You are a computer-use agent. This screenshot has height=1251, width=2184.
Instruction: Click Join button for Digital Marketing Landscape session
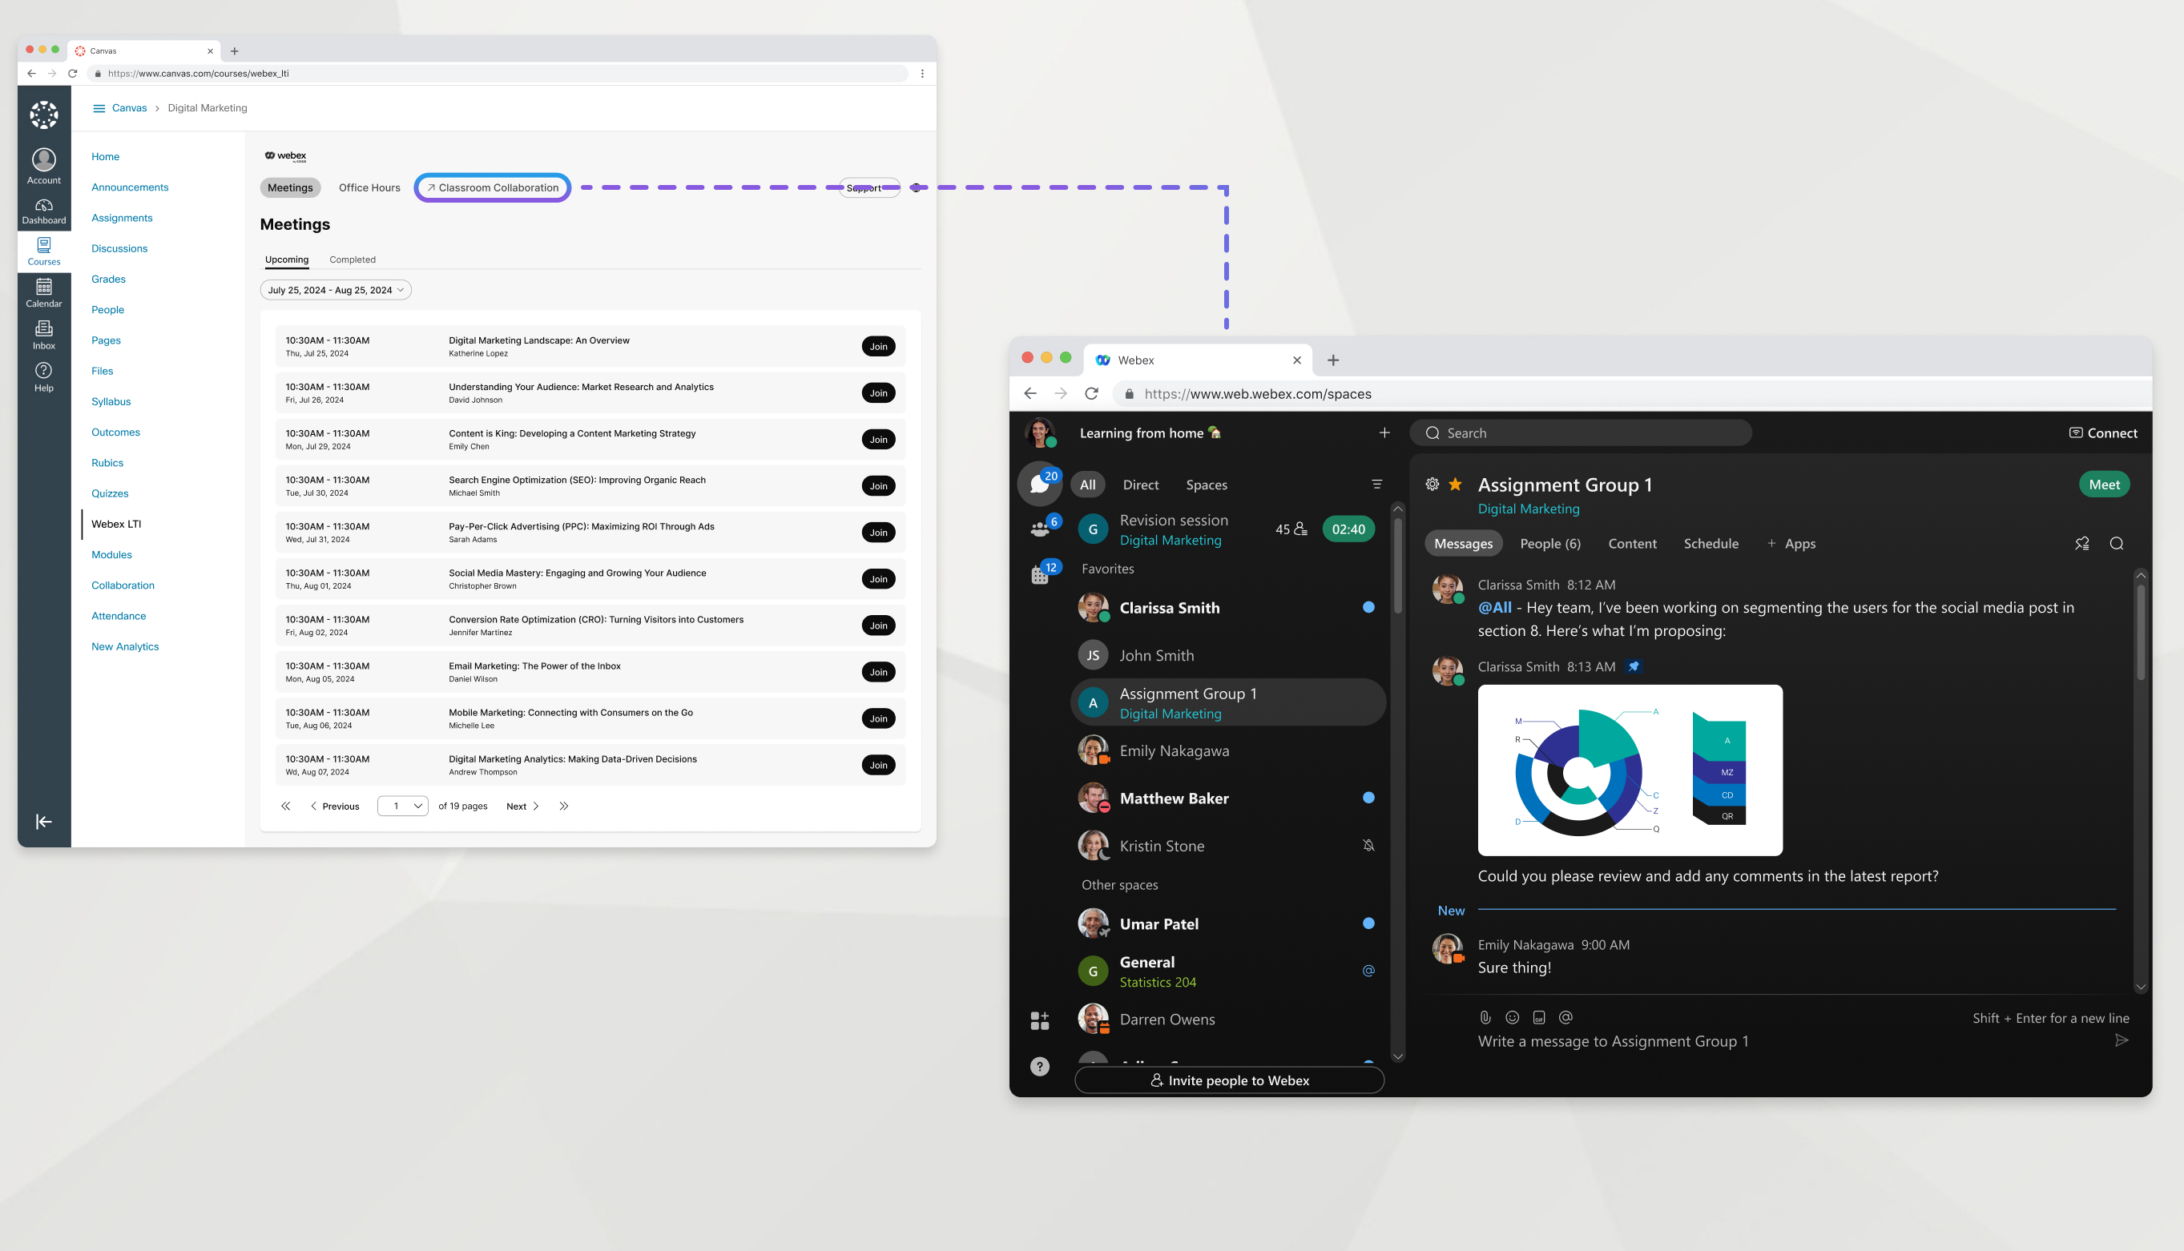877,345
